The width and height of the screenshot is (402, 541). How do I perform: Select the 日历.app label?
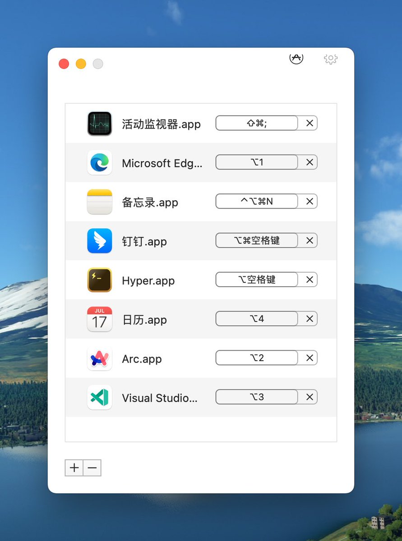144,320
